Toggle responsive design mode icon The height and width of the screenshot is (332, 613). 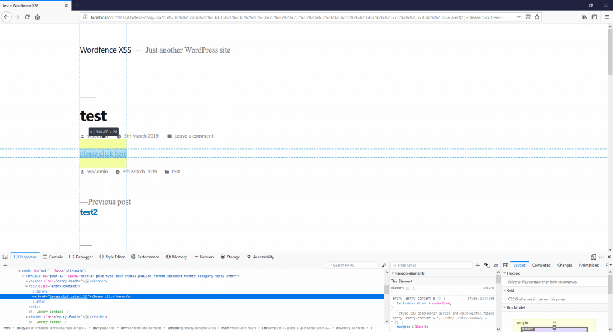pyautogui.click(x=593, y=257)
